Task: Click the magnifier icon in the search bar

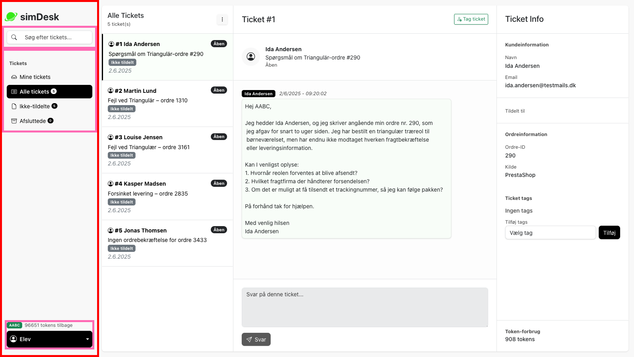Action: [15, 37]
